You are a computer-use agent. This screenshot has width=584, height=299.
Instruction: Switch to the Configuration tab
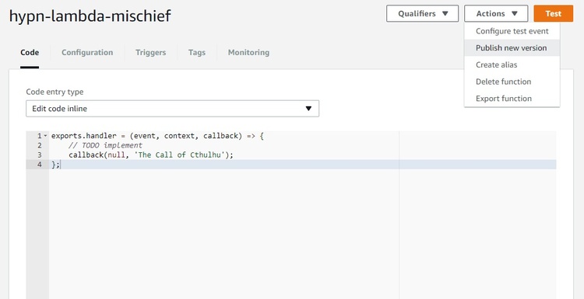(x=87, y=52)
